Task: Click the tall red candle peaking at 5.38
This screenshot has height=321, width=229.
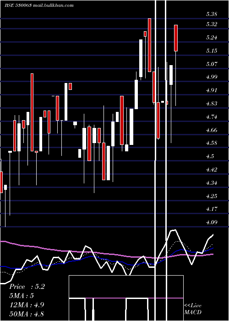Action: (x=149, y=45)
